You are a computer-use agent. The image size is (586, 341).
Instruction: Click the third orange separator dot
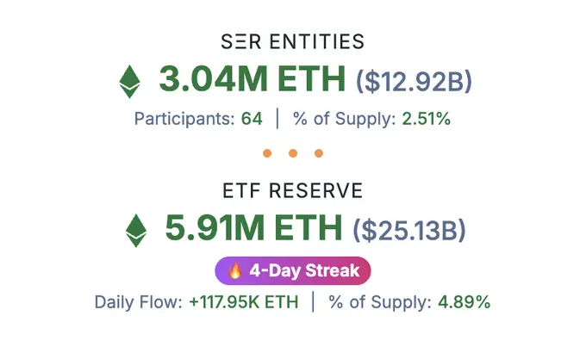click(x=319, y=153)
